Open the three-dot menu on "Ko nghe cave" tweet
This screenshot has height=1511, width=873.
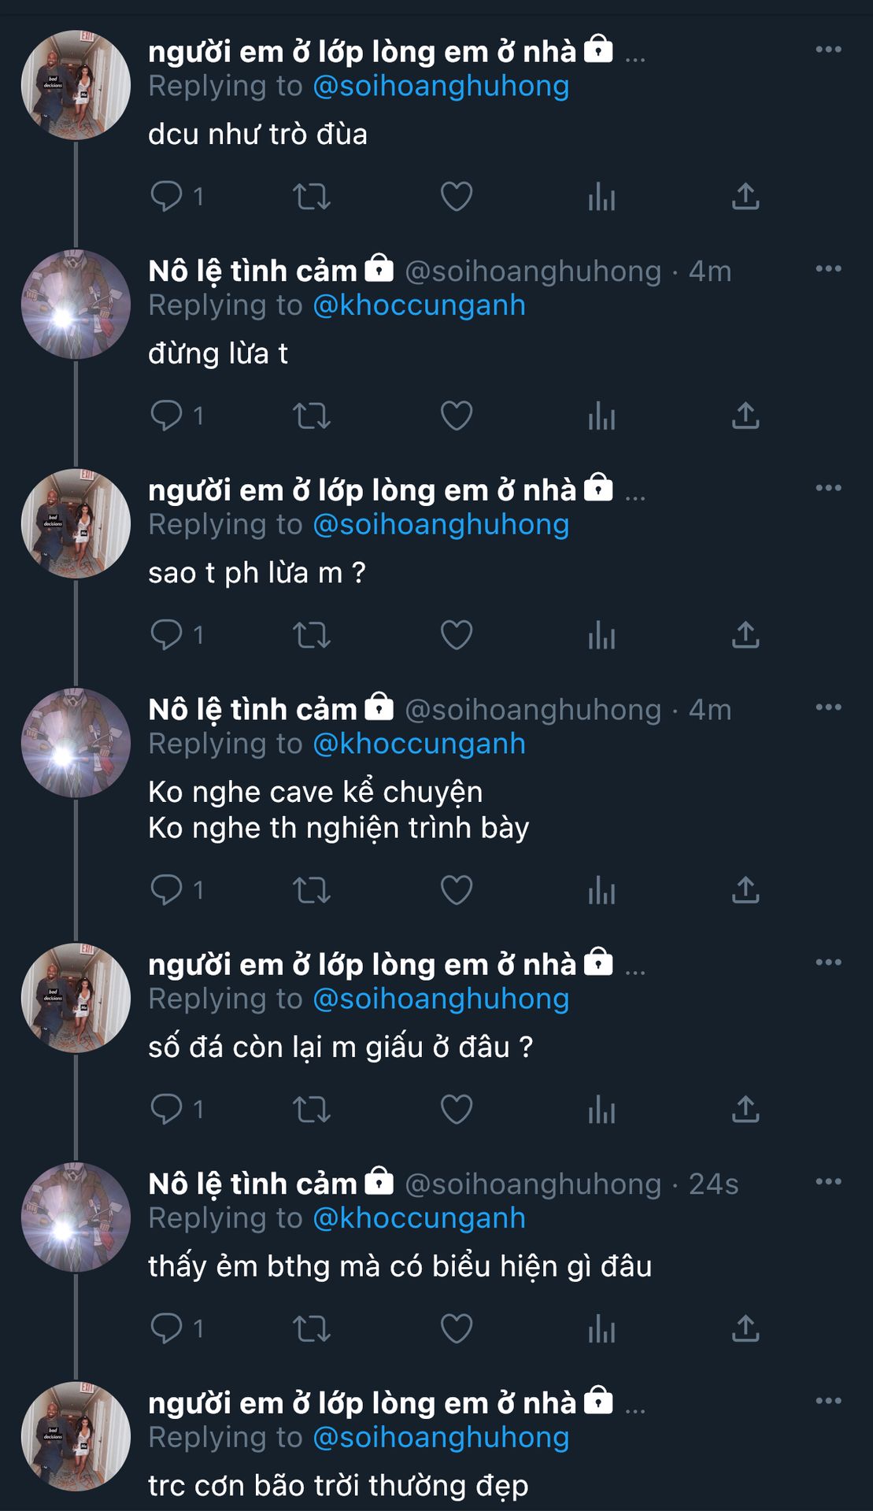(x=828, y=707)
